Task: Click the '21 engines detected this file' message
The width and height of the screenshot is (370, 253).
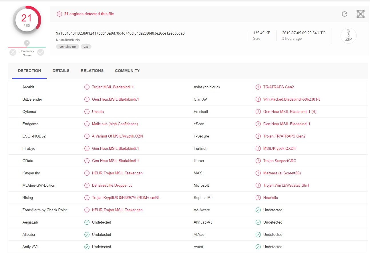Action: coord(89,14)
